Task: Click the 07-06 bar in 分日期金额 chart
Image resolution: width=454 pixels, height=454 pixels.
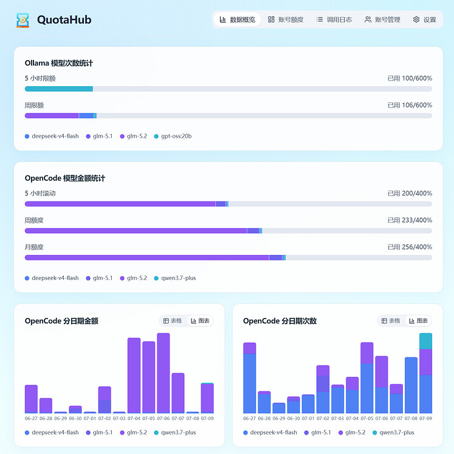Action: [x=163, y=373]
